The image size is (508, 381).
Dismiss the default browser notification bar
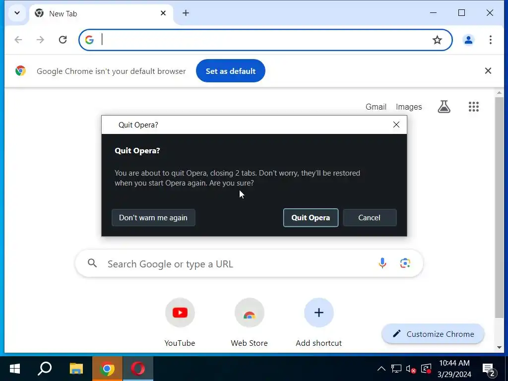tap(488, 70)
